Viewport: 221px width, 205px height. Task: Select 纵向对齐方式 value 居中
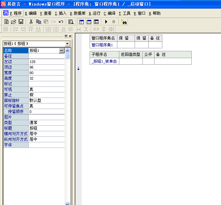click(x=47, y=139)
